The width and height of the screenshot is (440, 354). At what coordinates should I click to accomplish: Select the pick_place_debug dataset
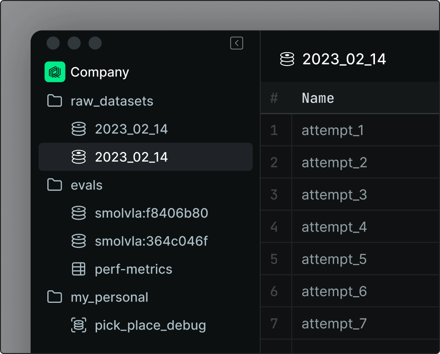[x=151, y=325]
